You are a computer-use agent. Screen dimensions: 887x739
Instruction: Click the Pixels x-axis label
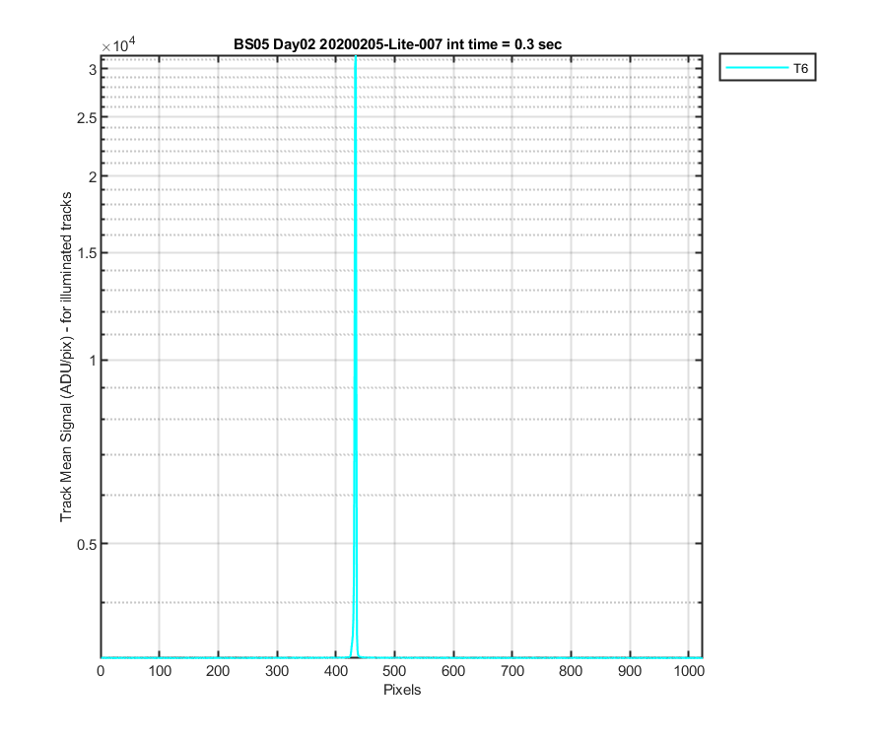(x=402, y=690)
